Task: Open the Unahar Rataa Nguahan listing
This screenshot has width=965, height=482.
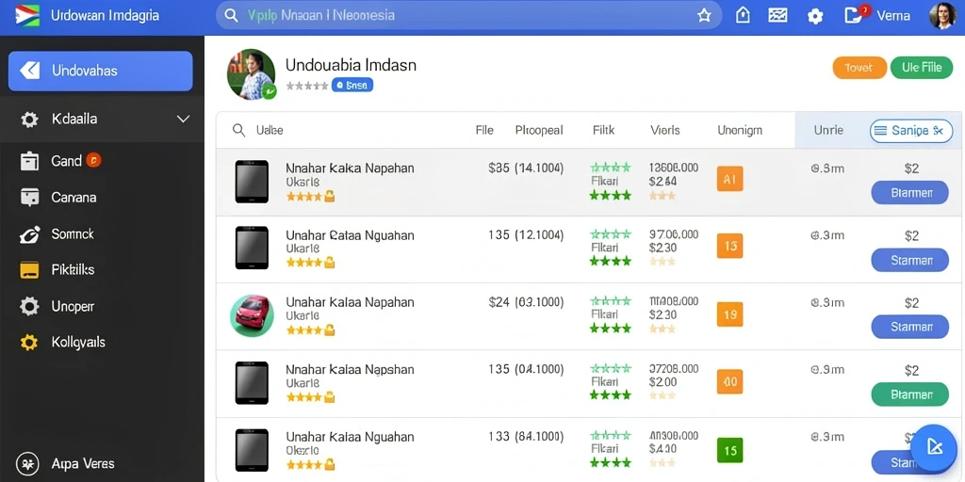Action: (x=350, y=235)
